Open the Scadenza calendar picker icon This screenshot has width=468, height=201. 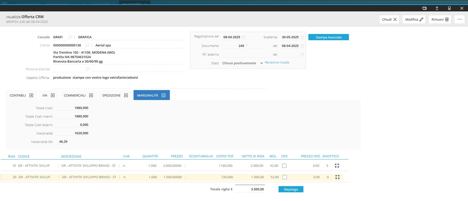(x=302, y=37)
